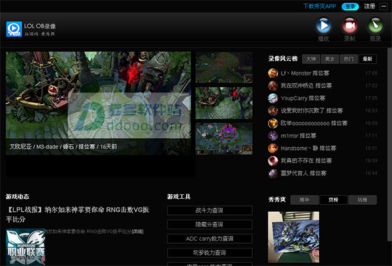This screenshot has height=266, width=392.
Task: Click the YsupCarry 排位赛 replay title
Action: [x=303, y=98]
